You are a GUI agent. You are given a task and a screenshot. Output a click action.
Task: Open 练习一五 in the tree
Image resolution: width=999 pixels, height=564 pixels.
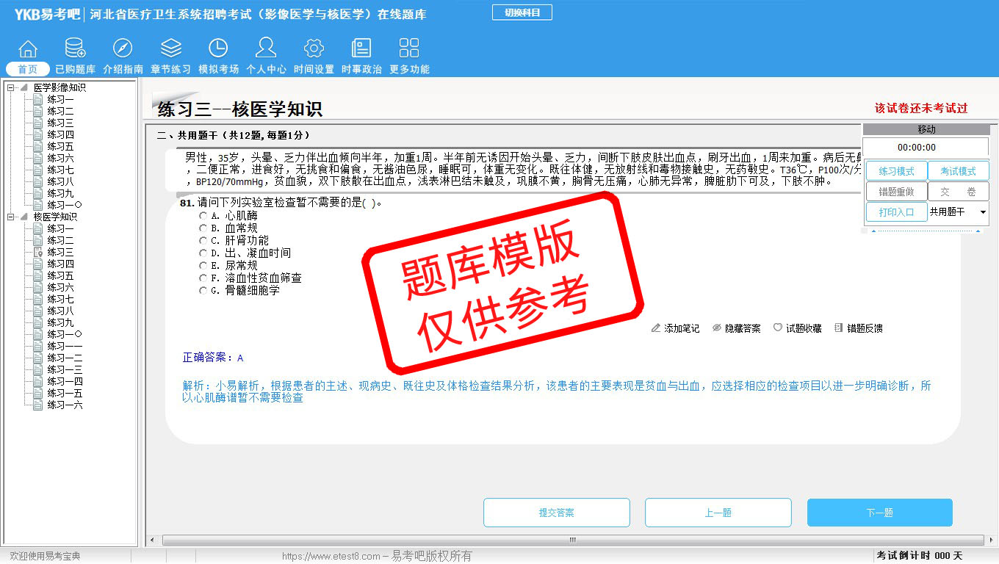65,393
